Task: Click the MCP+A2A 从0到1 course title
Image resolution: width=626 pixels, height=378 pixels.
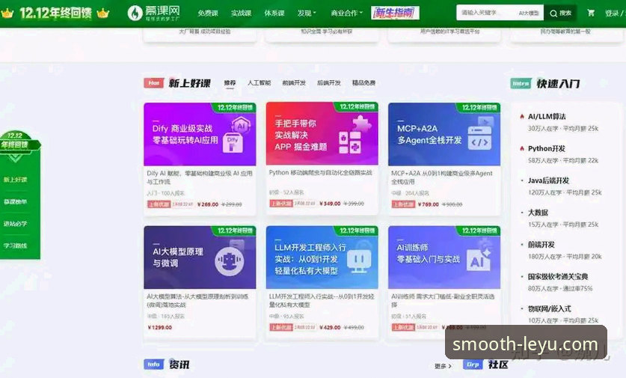Action: 442,177
